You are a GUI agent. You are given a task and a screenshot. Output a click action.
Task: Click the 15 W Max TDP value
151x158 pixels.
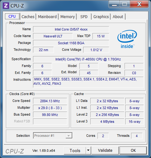101,36
